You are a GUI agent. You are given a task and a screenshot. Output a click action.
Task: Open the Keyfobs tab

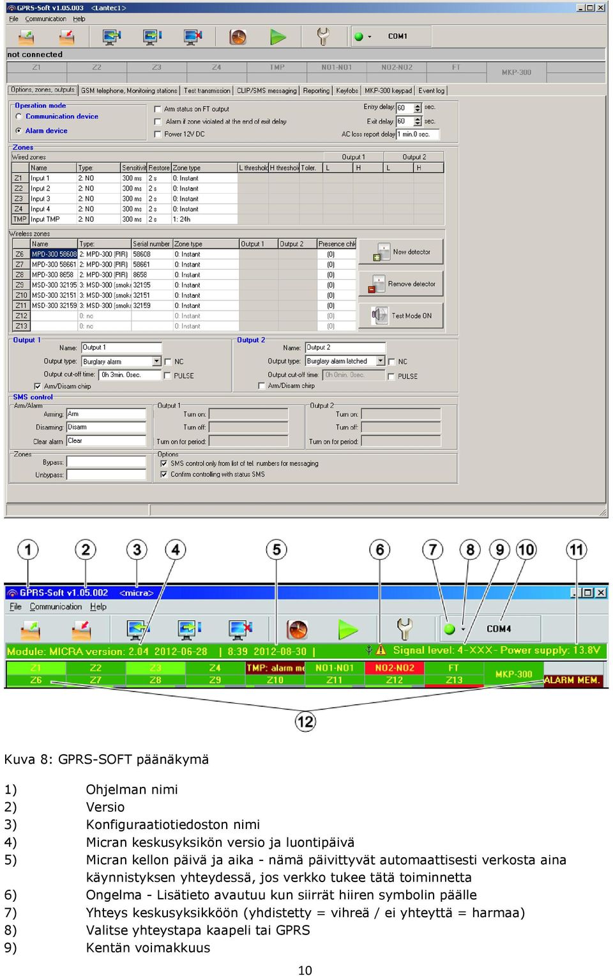coord(347,91)
